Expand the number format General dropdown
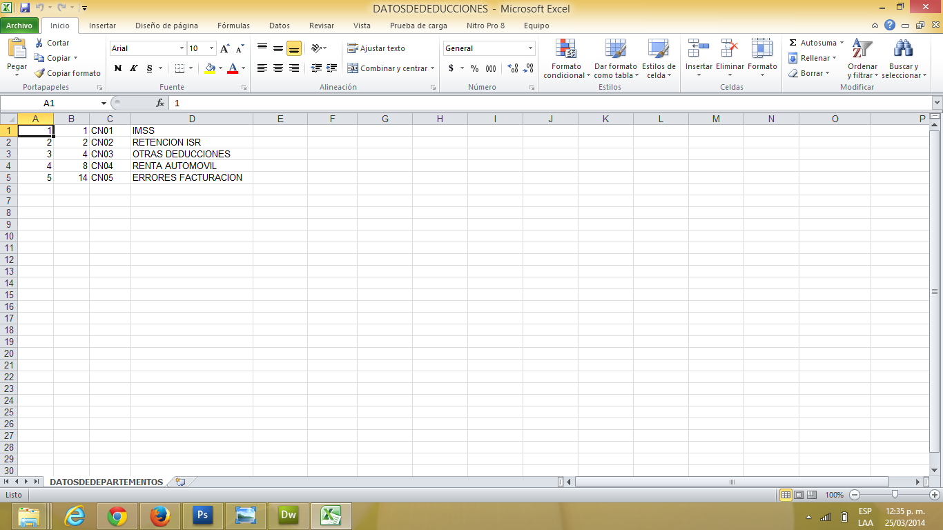The width and height of the screenshot is (943, 530). point(530,48)
